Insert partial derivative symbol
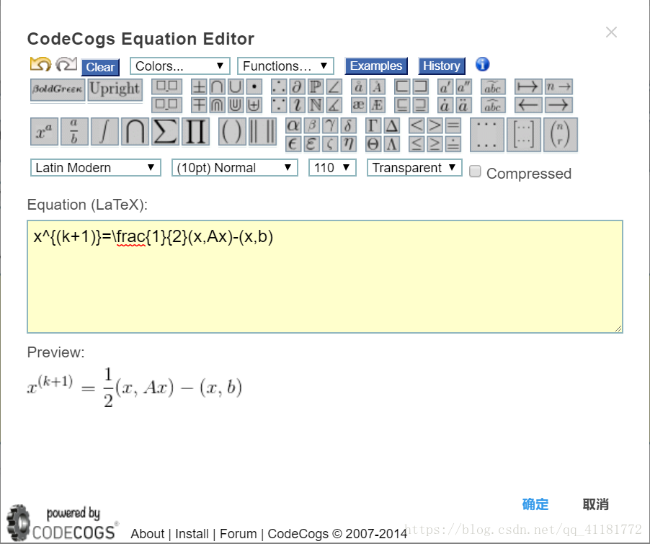 (297, 87)
